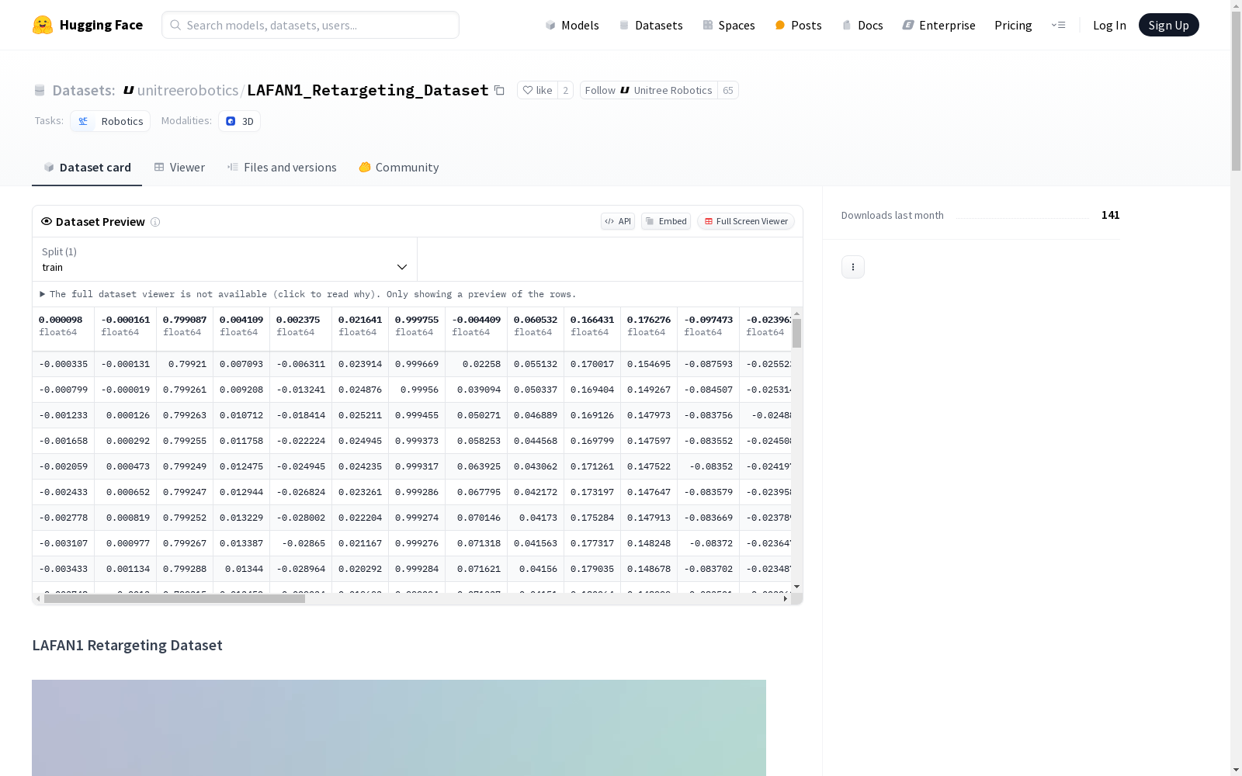Click the Sign Up button
The image size is (1242, 776).
[1168, 25]
